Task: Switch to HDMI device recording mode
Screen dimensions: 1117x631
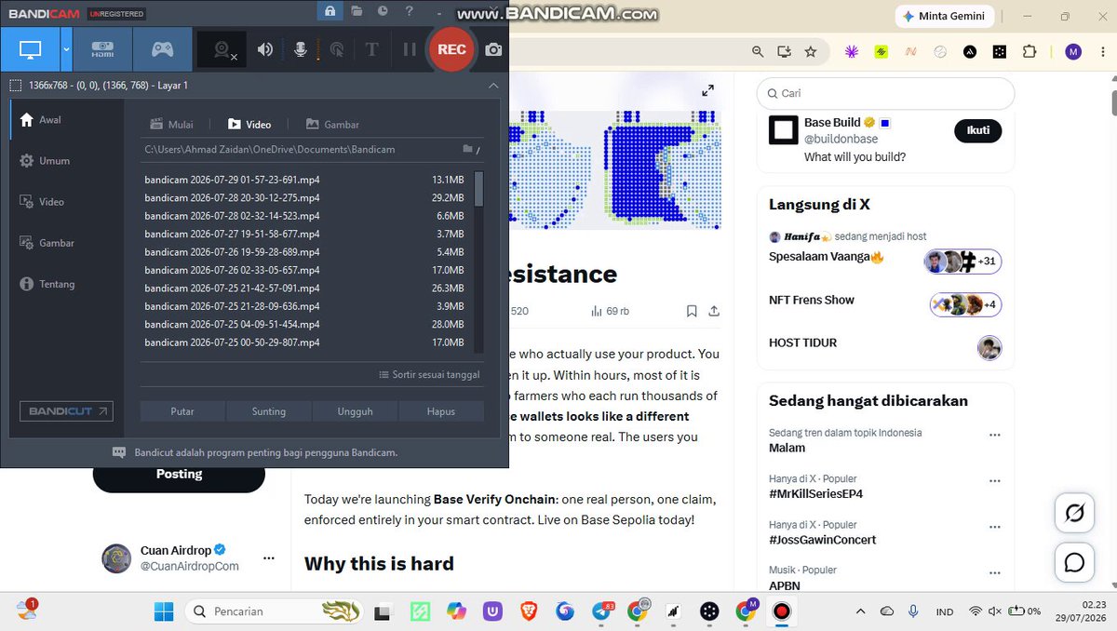Action: 102,49
